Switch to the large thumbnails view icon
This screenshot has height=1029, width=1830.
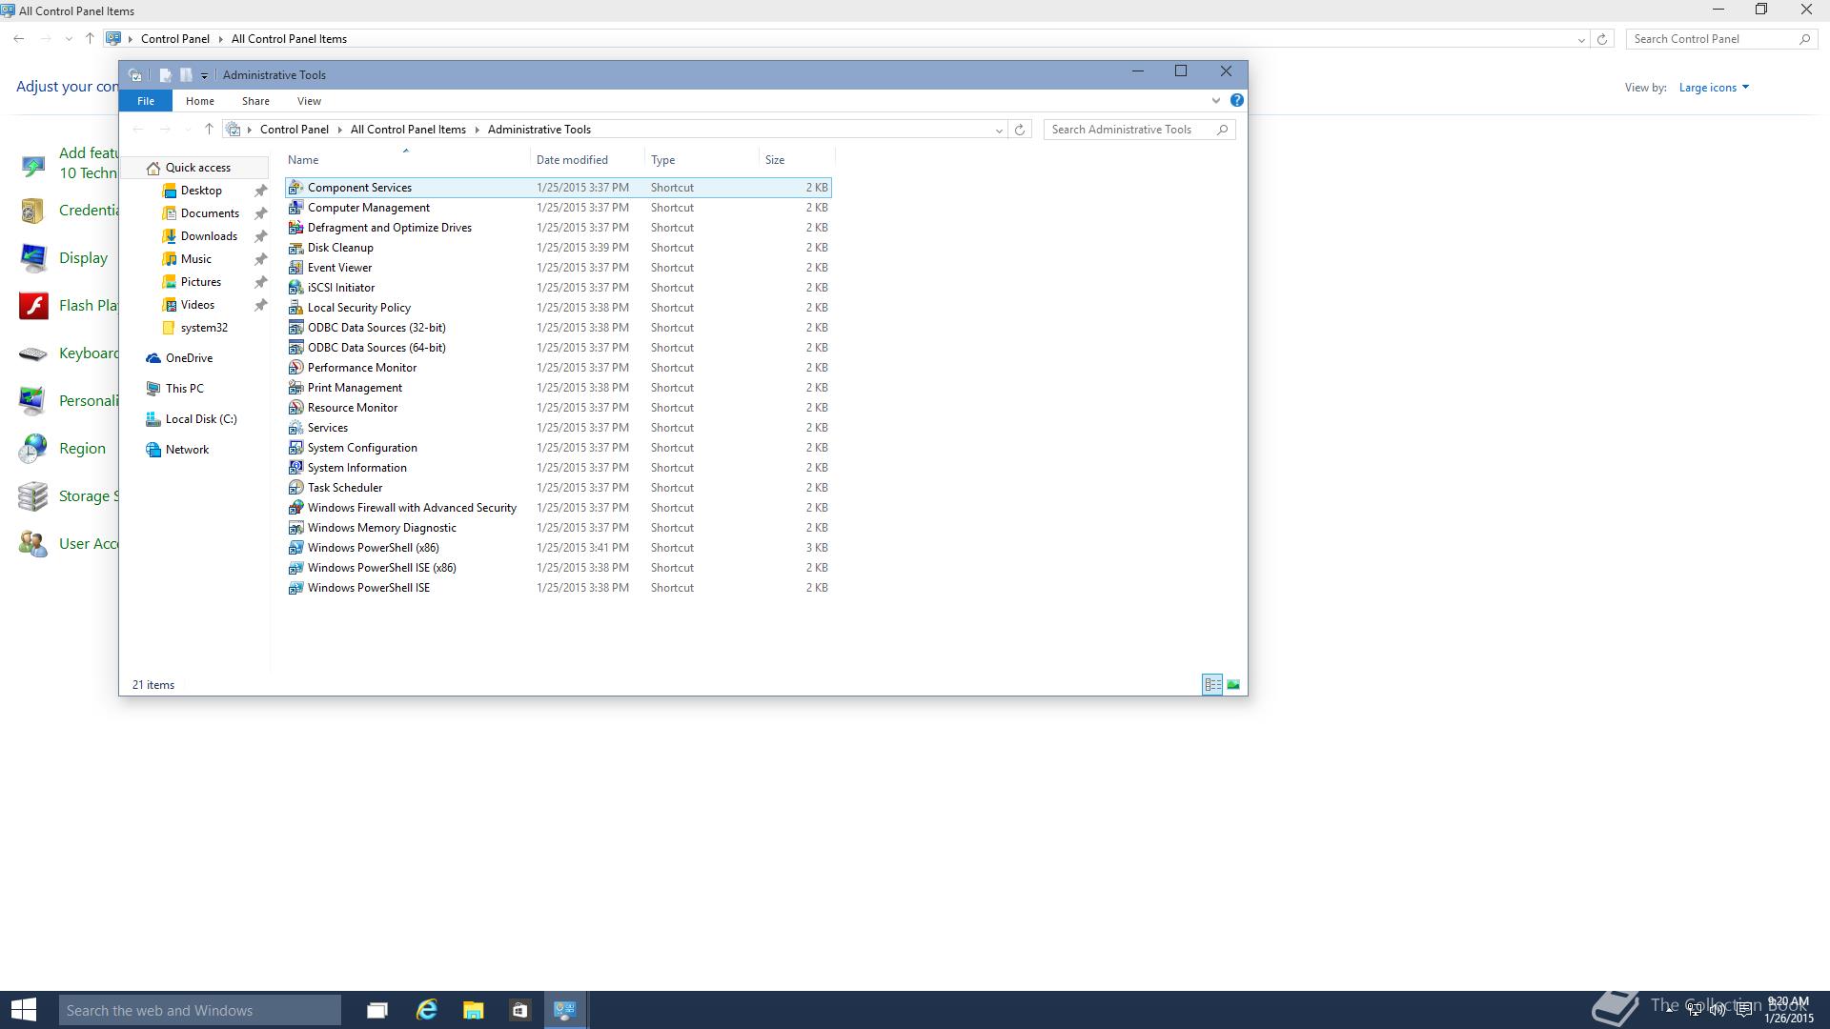[x=1233, y=684]
